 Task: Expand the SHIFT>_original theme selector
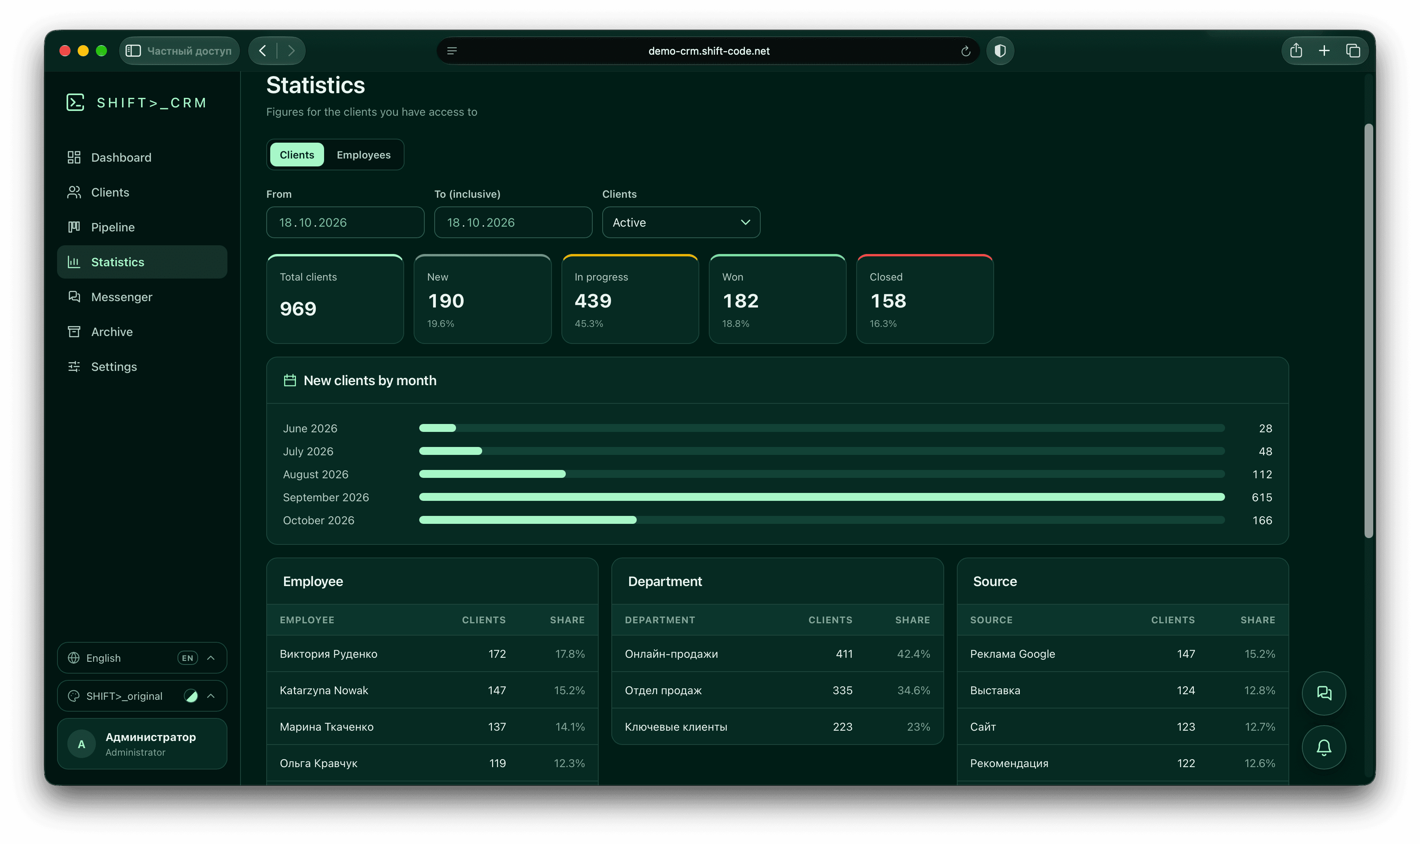141,696
